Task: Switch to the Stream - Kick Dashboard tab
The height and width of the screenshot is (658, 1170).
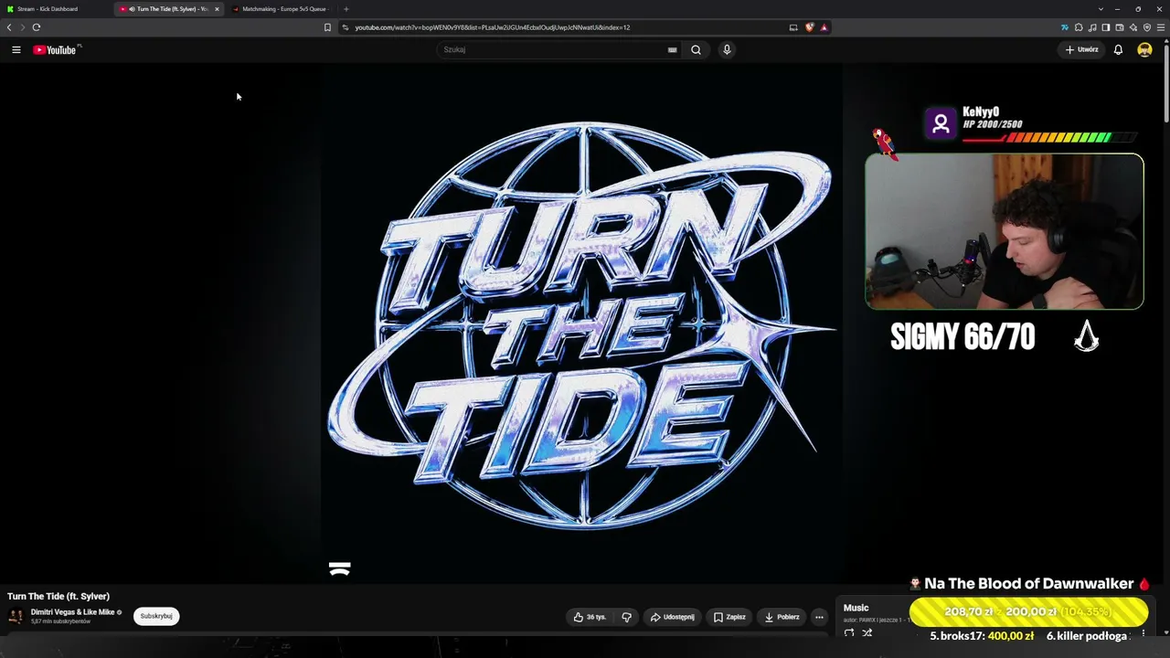Action: point(57,9)
